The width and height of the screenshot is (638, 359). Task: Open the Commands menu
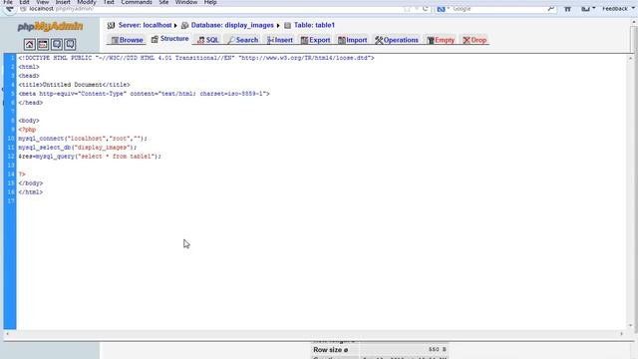pos(137,2)
